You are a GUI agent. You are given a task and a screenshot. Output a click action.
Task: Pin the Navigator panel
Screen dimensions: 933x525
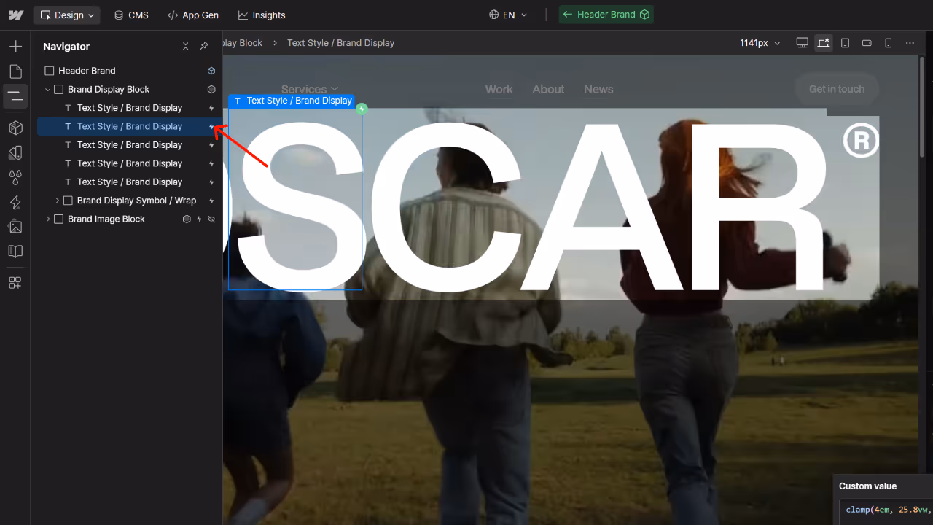(204, 46)
